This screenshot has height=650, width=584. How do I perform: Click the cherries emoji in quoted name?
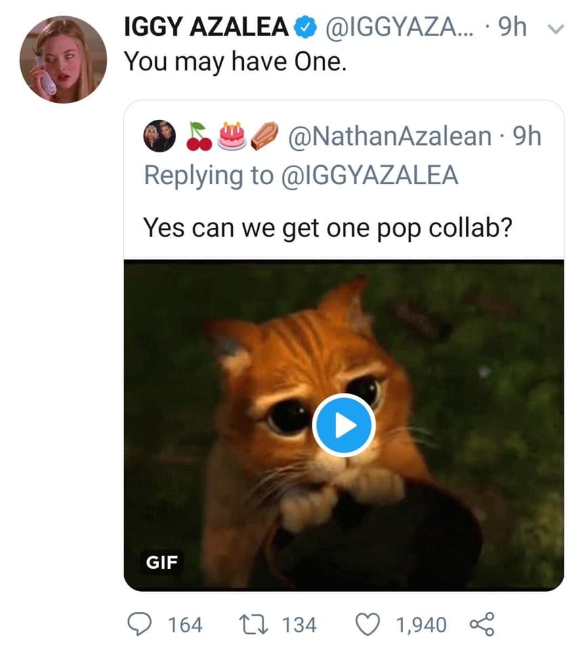(x=199, y=136)
